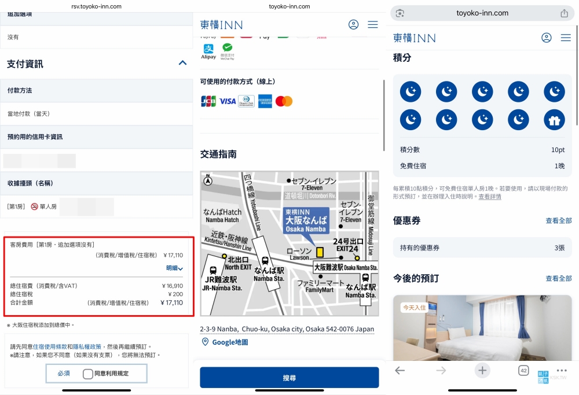The image size is (579, 395).
Task: Tap the Mastercard logo
Action: 284,101
